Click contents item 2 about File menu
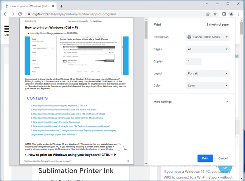Viewport: 245px width, 181px height. [64, 110]
